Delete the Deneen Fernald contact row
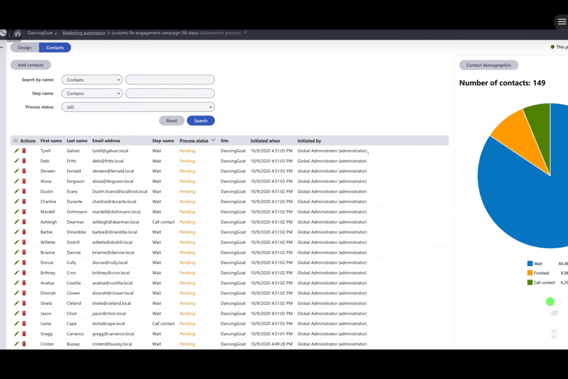 (24, 171)
